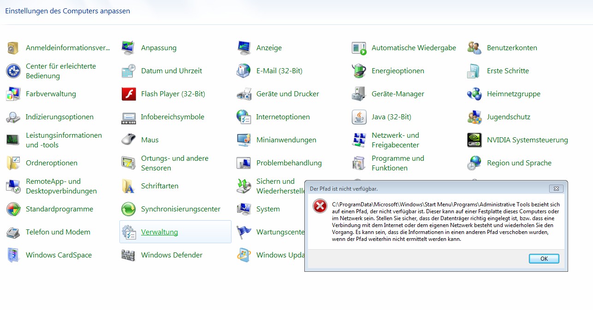The image size is (593, 310).
Task: Click the Verwaltung gear icon
Action: [128, 232]
